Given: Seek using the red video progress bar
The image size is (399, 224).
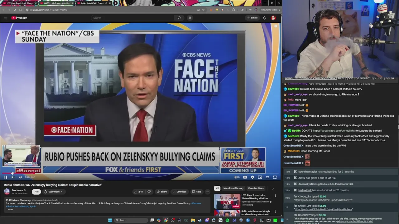Looking at the screenshot, I should [x=140, y=173].
